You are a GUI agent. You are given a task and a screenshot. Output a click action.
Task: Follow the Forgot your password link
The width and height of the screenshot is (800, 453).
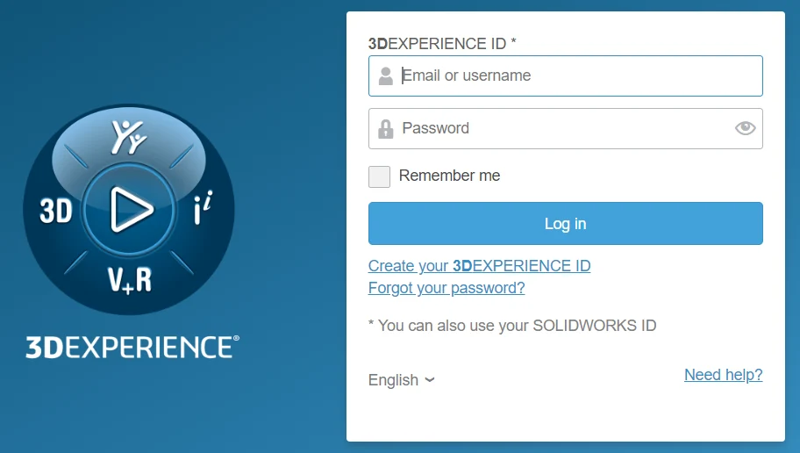tap(446, 288)
